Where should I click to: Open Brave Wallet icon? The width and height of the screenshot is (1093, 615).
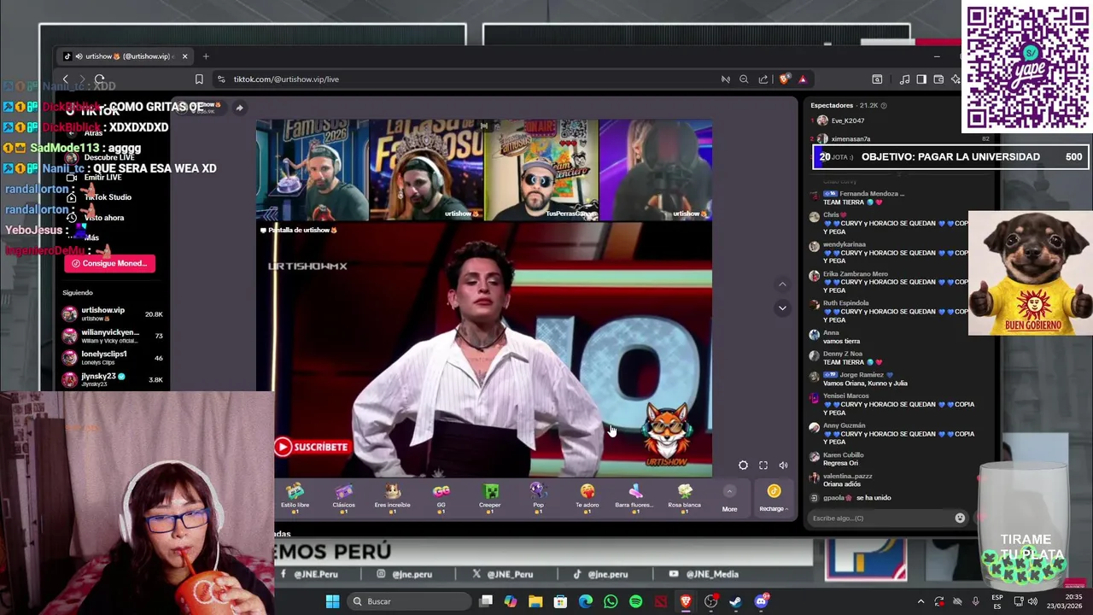pos(938,79)
